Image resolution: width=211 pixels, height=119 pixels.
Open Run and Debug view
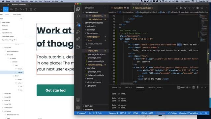[x=78, y=32]
